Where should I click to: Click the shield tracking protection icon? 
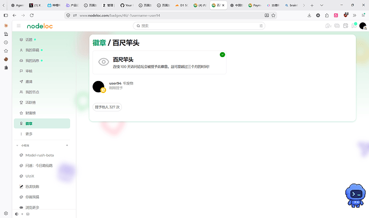tap(68, 15)
